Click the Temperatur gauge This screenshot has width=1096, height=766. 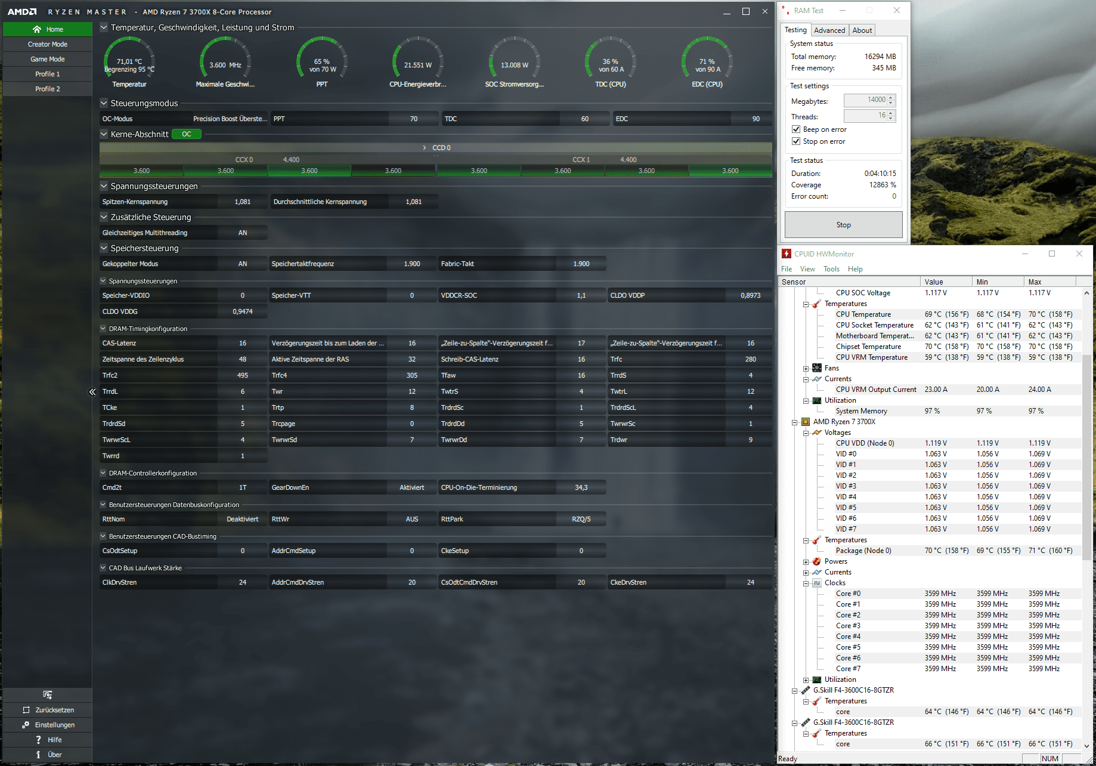point(129,62)
